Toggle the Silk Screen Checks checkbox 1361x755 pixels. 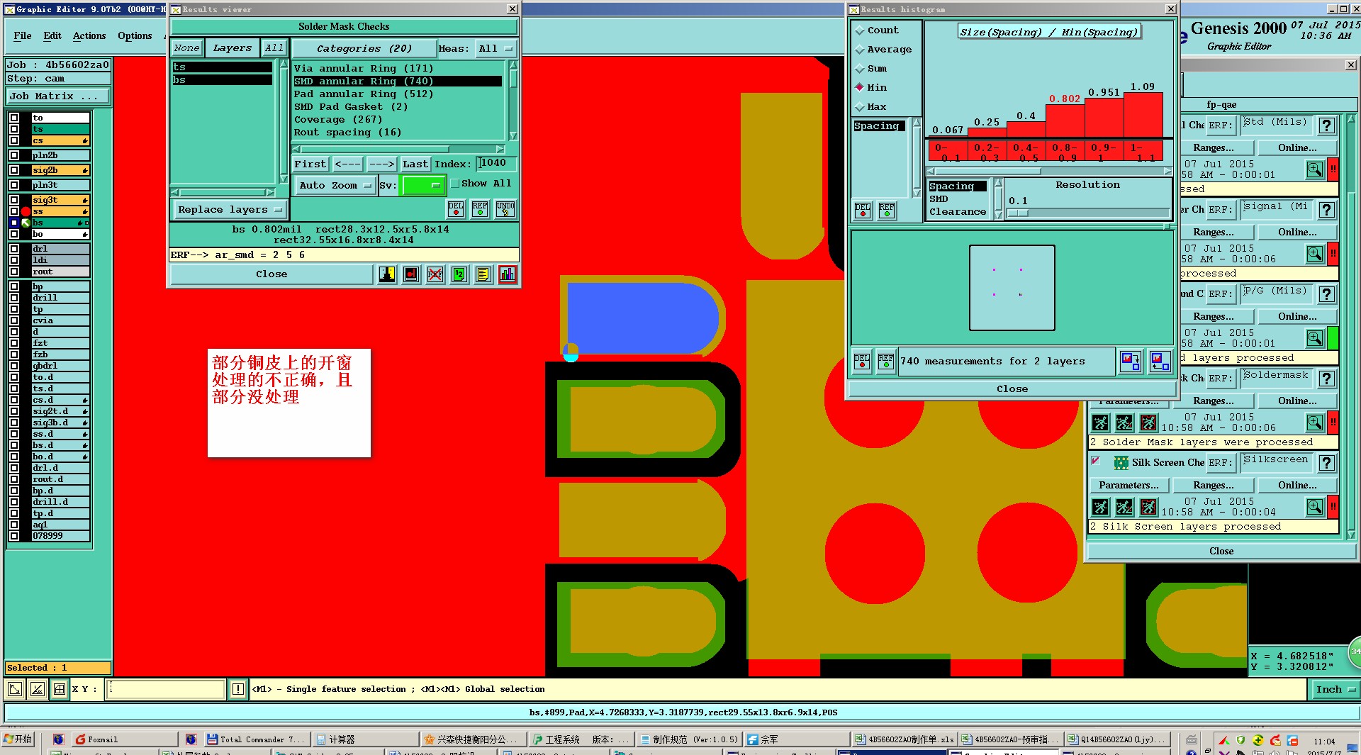point(1096,462)
